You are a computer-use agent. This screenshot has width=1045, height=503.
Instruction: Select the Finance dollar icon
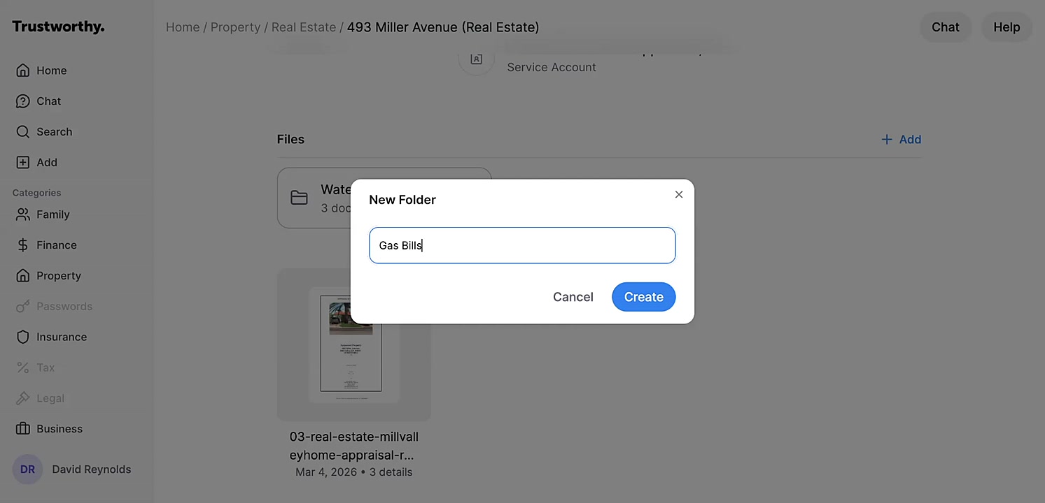23,245
